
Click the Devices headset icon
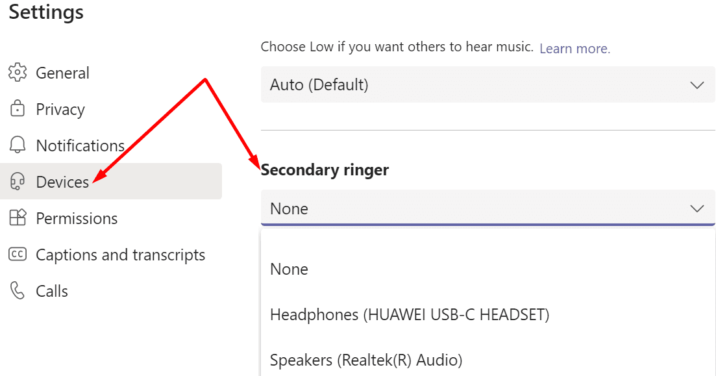pyautogui.click(x=18, y=181)
